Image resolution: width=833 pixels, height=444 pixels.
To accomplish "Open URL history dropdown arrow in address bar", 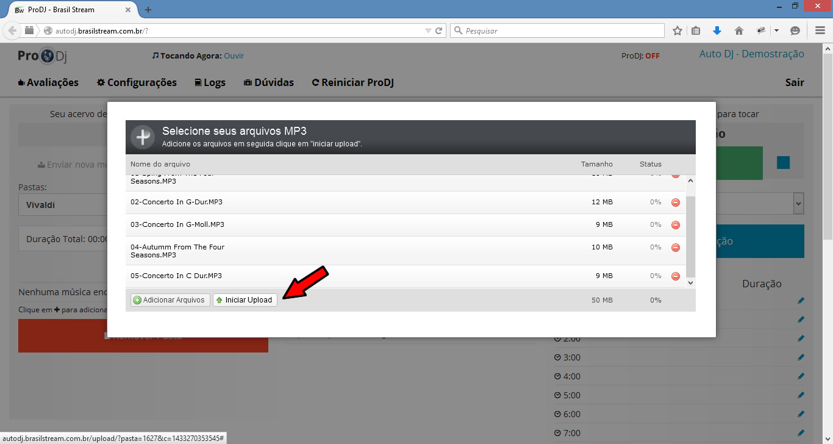I will click(x=427, y=30).
